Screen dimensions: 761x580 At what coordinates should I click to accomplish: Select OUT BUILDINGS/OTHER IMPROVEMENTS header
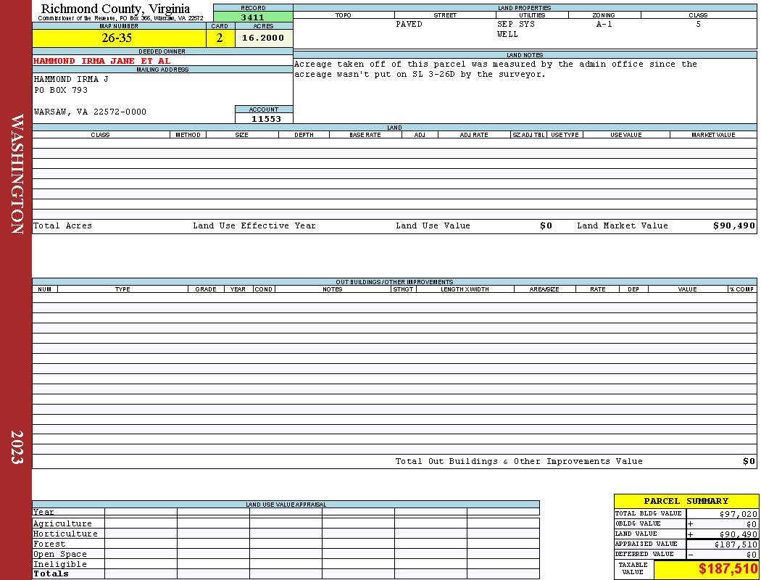click(394, 282)
